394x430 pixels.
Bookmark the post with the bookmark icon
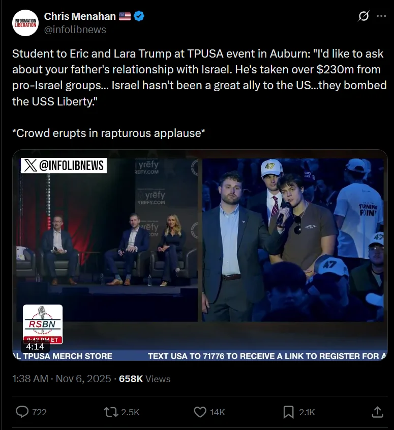pyautogui.click(x=288, y=412)
